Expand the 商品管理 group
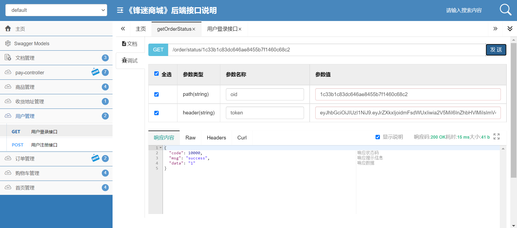The height and width of the screenshot is (228, 517). (x=56, y=87)
